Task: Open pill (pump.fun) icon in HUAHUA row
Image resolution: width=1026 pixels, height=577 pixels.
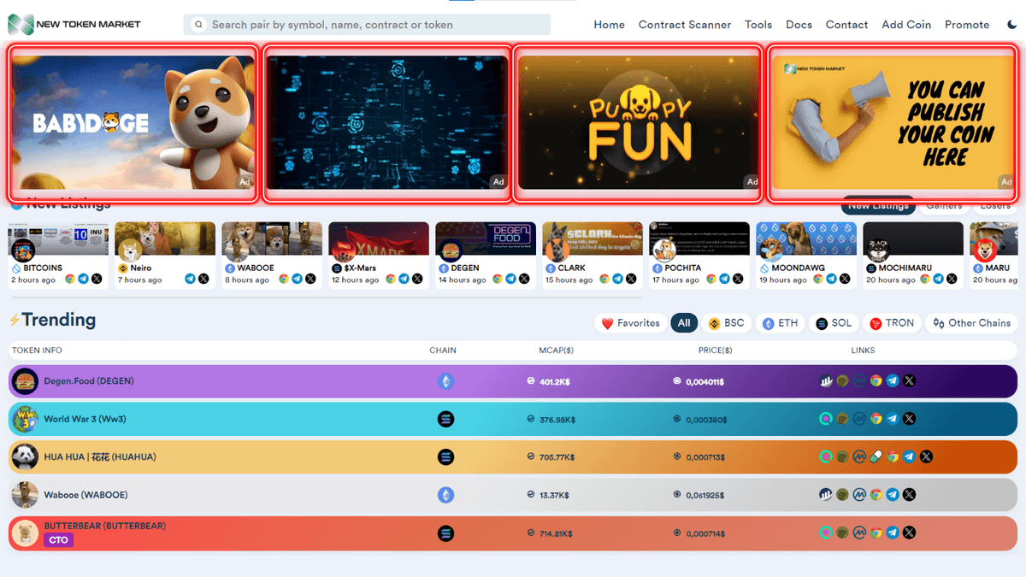Action: [876, 456]
